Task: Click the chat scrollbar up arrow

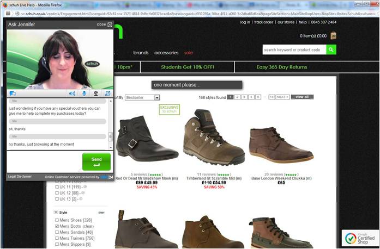Action: [111, 101]
